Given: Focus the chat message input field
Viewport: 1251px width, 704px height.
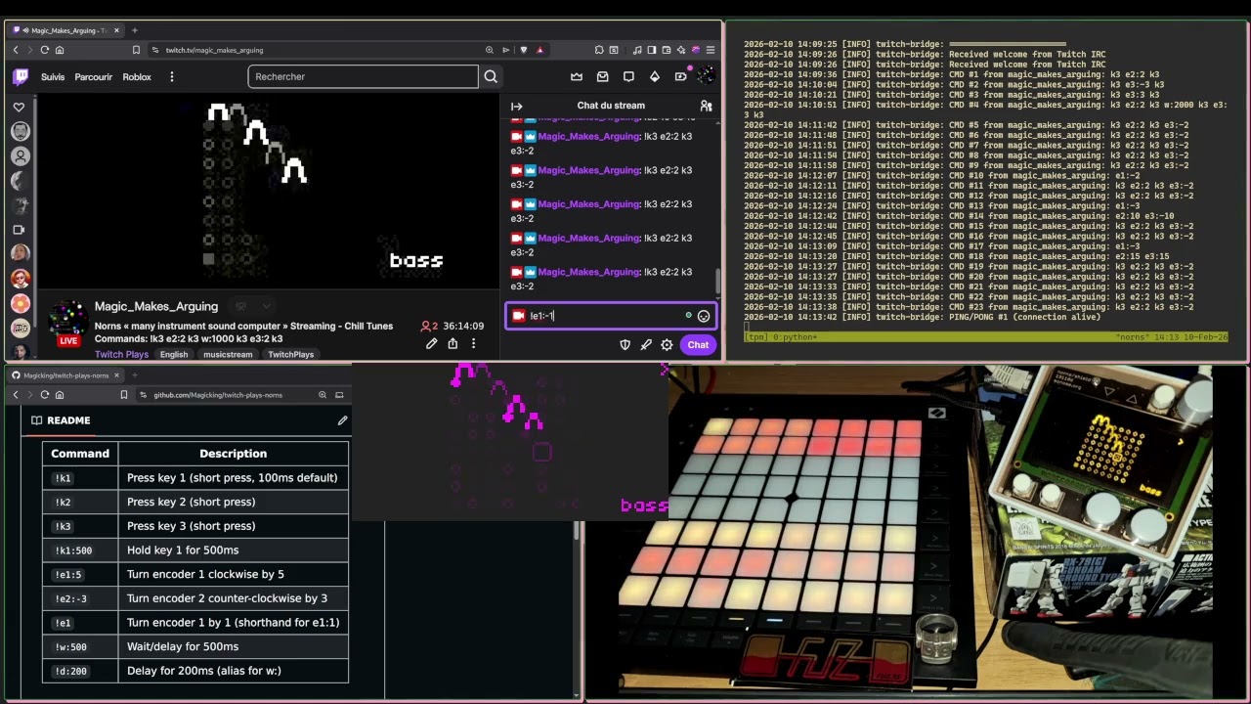Looking at the screenshot, I should point(611,316).
